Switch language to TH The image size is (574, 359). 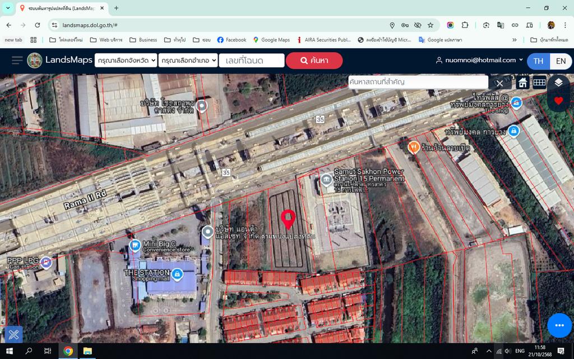pos(538,61)
